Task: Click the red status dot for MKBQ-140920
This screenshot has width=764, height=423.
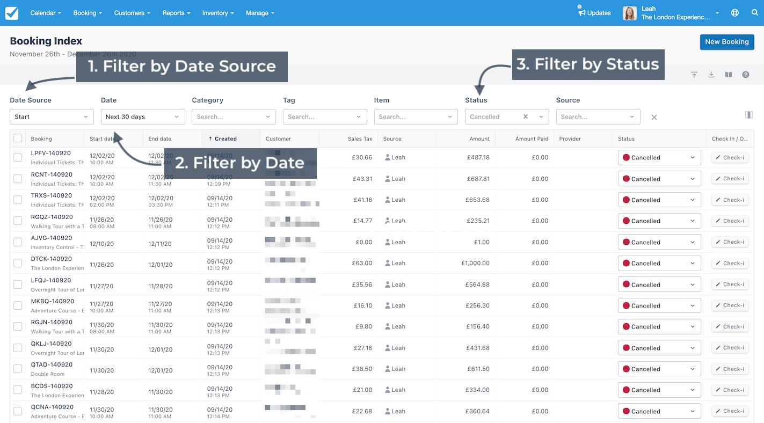Action: (626, 305)
